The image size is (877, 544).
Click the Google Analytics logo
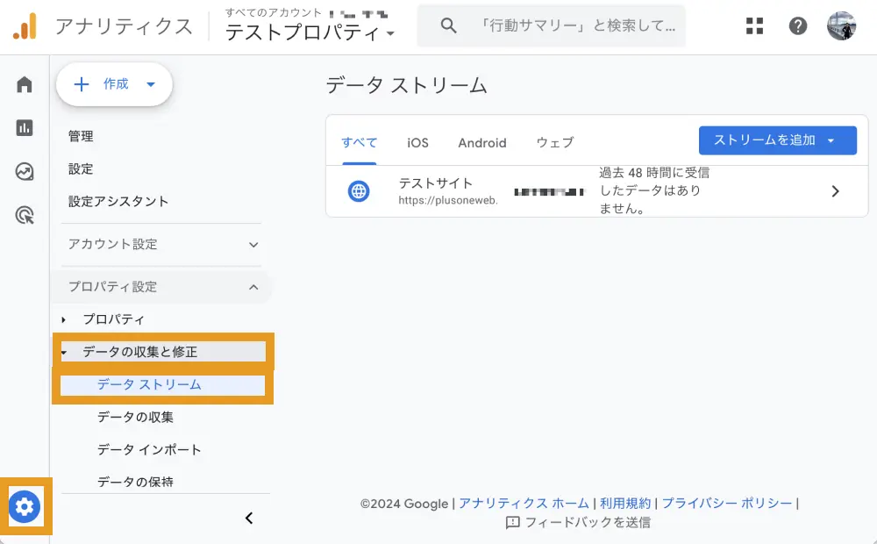click(25, 26)
